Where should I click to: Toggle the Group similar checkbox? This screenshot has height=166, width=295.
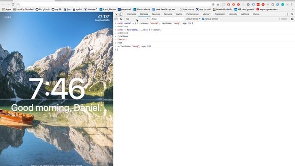pyautogui.click(x=203, y=19)
